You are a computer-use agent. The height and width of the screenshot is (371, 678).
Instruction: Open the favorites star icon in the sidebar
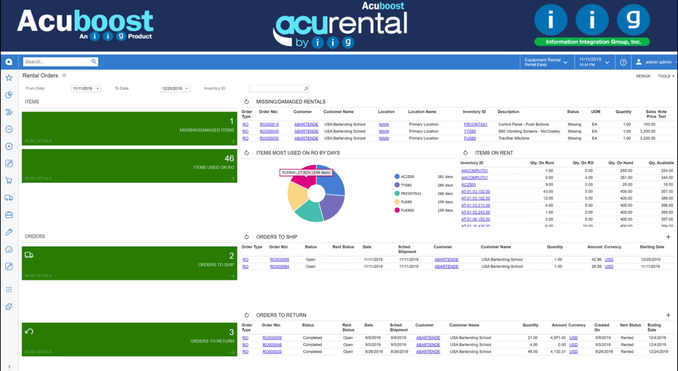9,77
